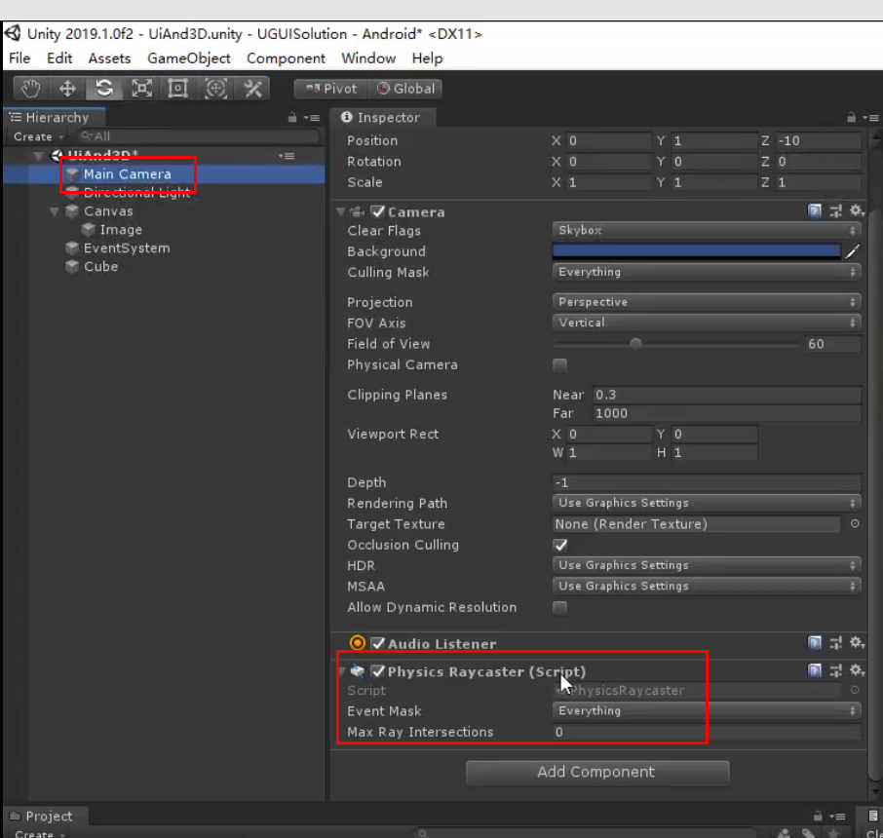Open Audio Listener presets
Screen dimensions: 883x838
pos(835,642)
